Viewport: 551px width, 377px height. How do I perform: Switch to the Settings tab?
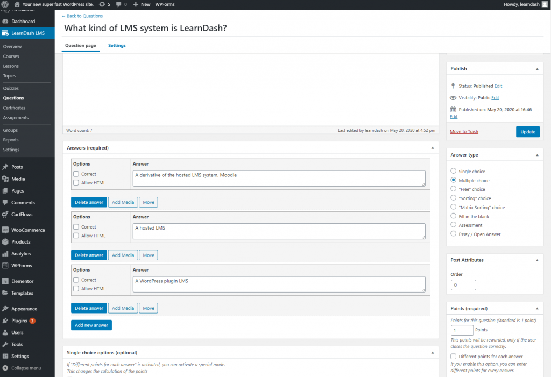(117, 46)
